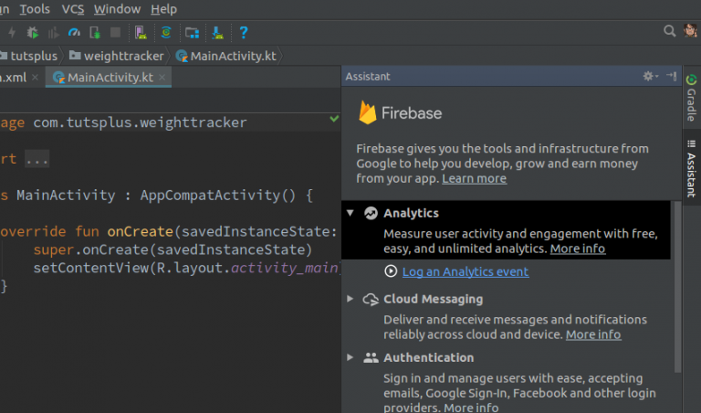The width and height of the screenshot is (701, 413).
Task: Click the Assistant panel vertical scrollbar
Action: click(677, 286)
